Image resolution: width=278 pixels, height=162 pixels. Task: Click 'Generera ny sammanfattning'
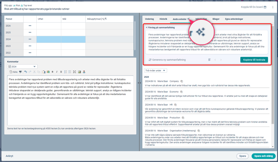pos(168,60)
